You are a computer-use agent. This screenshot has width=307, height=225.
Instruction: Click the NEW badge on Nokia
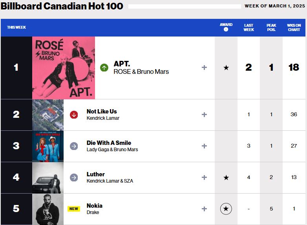[x=74, y=209]
